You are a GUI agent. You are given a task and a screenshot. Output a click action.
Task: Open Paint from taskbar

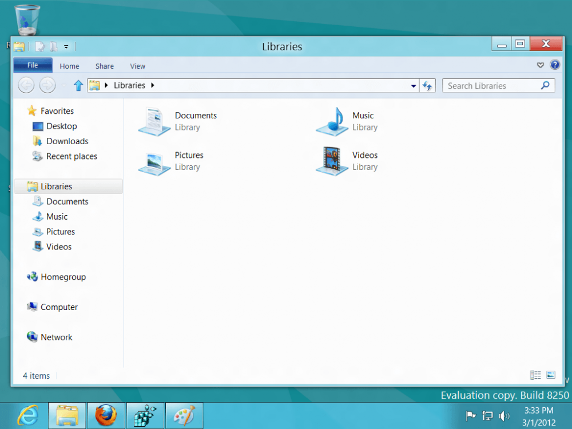coord(184,415)
